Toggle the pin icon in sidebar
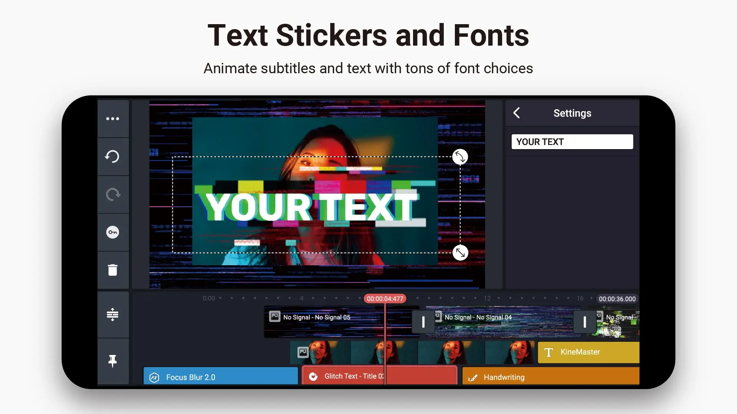737x414 pixels. [x=112, y=361]
